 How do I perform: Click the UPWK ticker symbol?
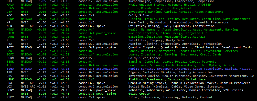click(x=10, y=79)
